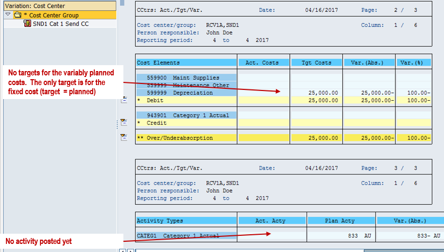The image size is (444, 252).
Task: Click the Activity Types column header
Action: pos(186,220)
